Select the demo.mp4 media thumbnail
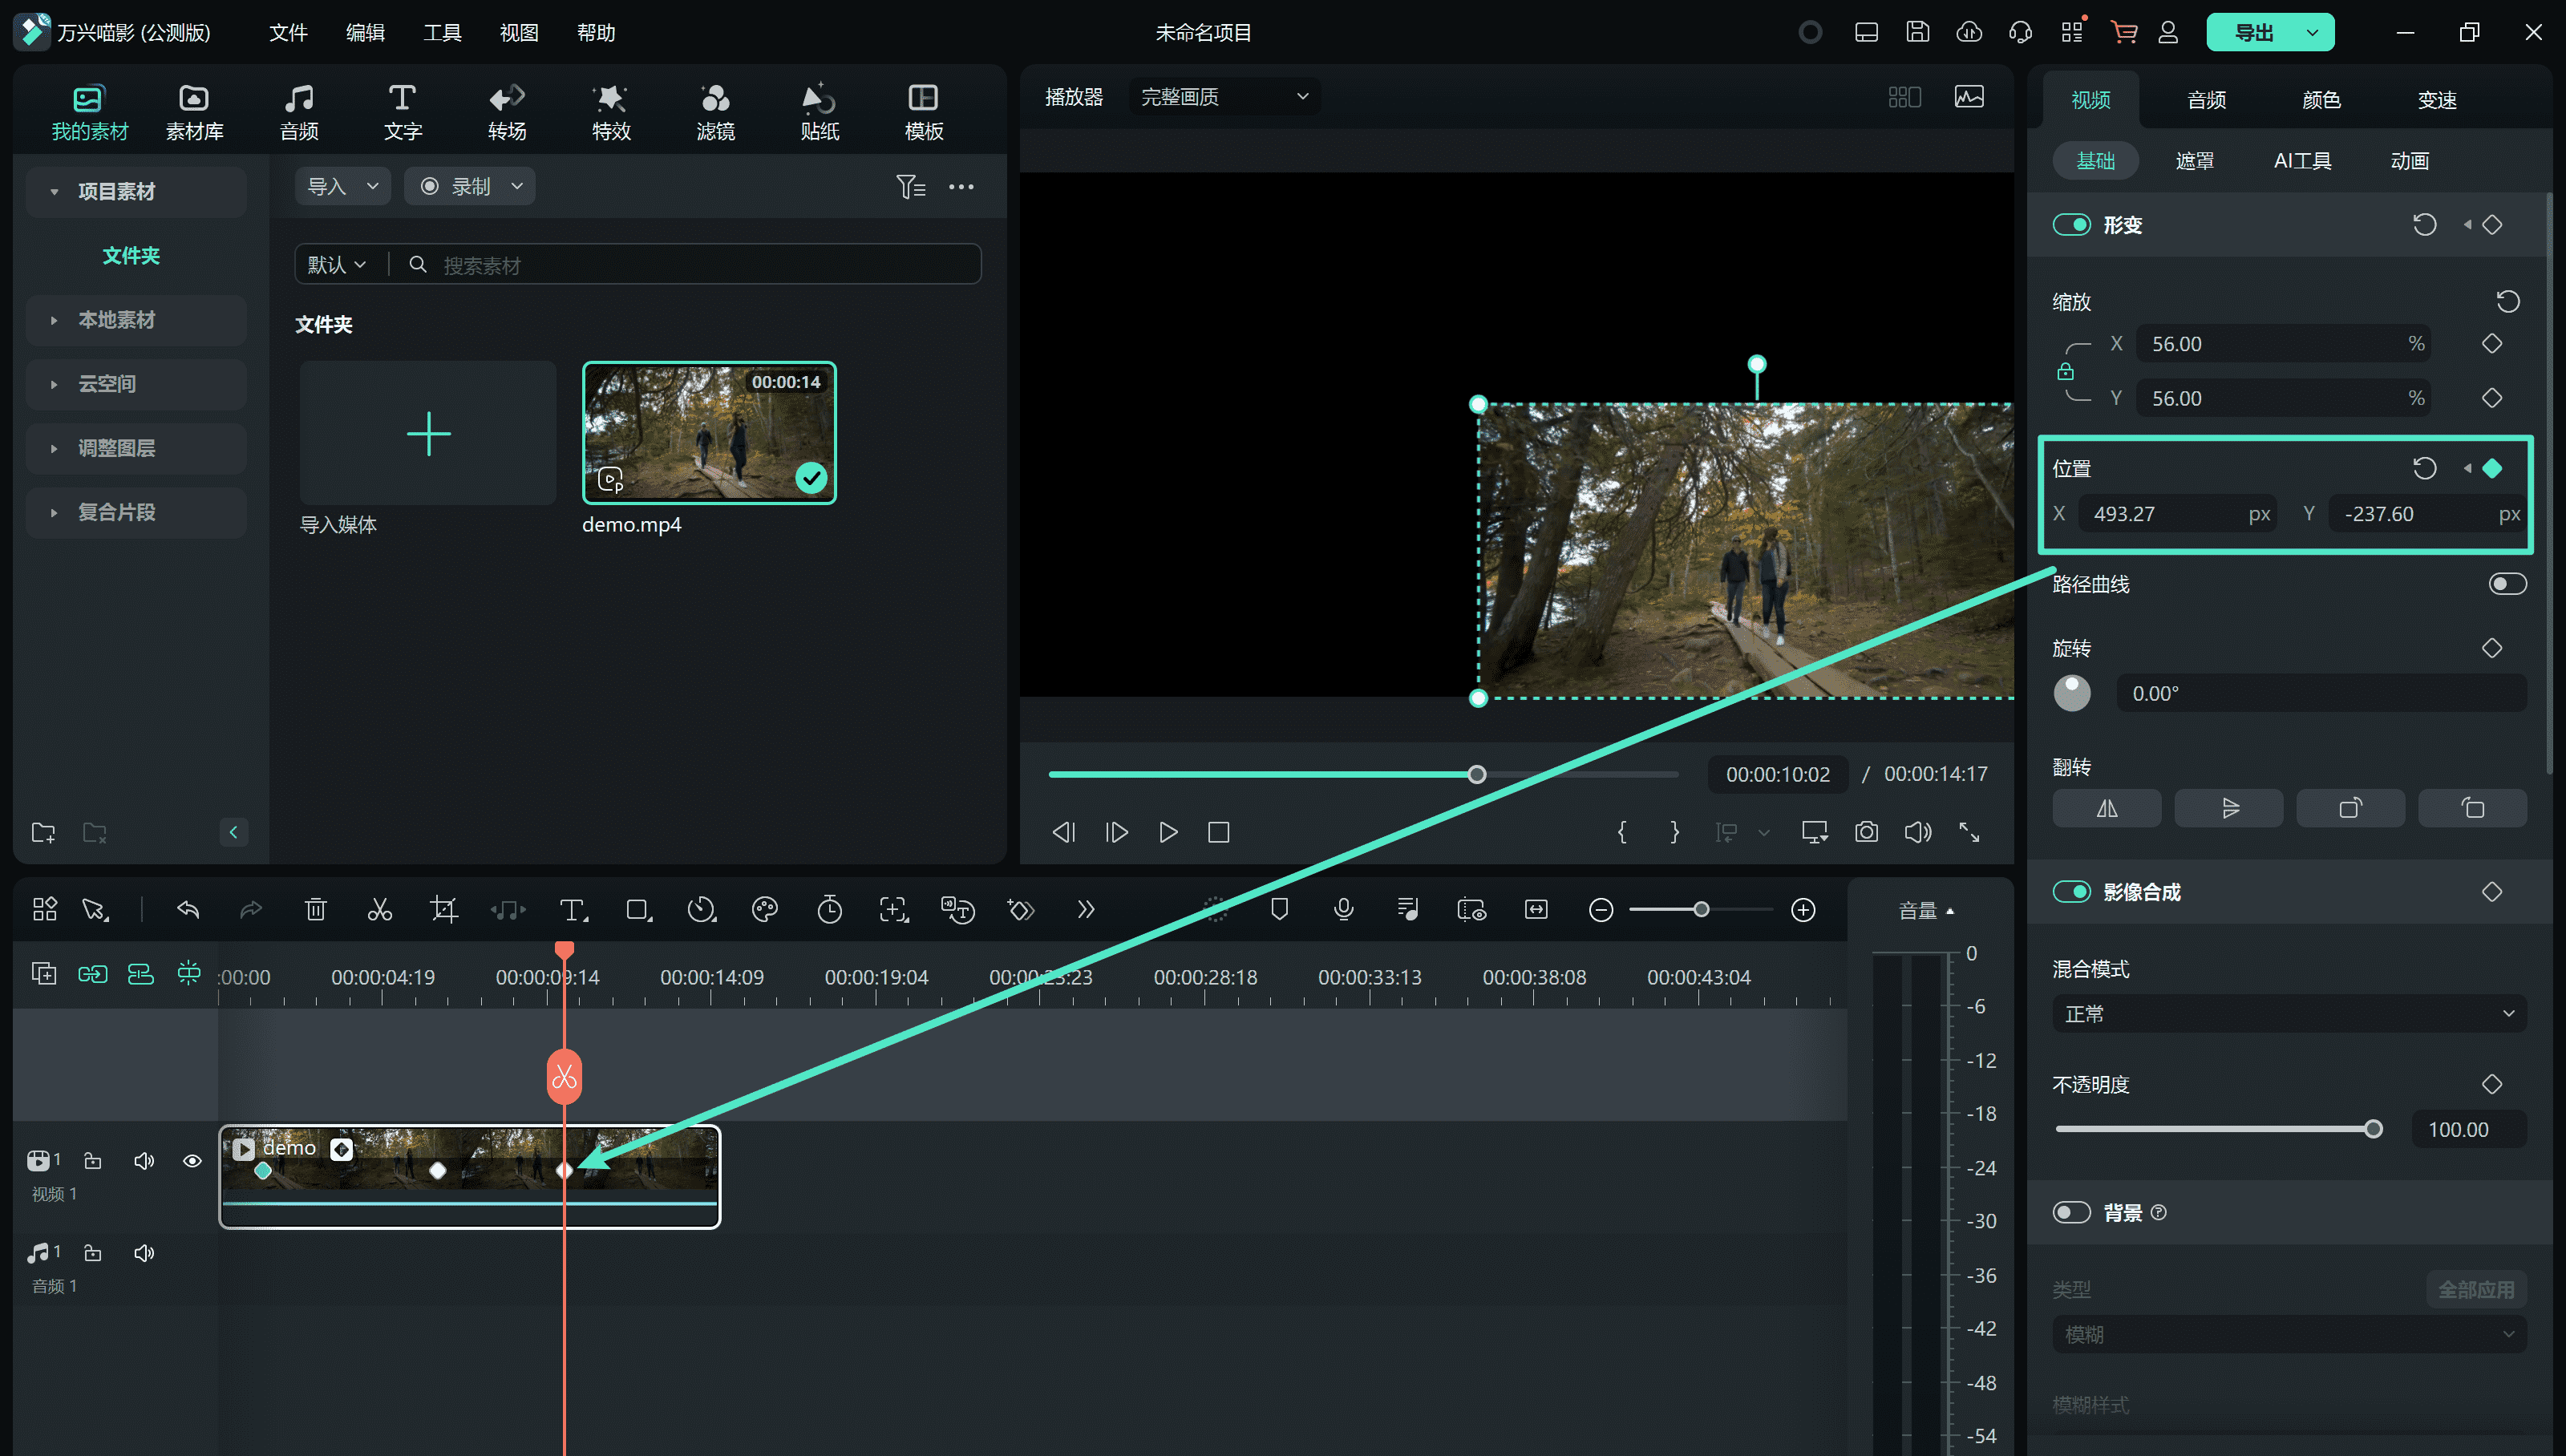The height and width of the screenshot is (1456, 2566). pos(709,432)
